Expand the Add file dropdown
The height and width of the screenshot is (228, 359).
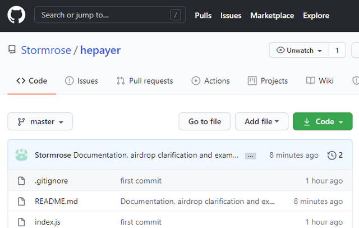(x=261, y=121)
